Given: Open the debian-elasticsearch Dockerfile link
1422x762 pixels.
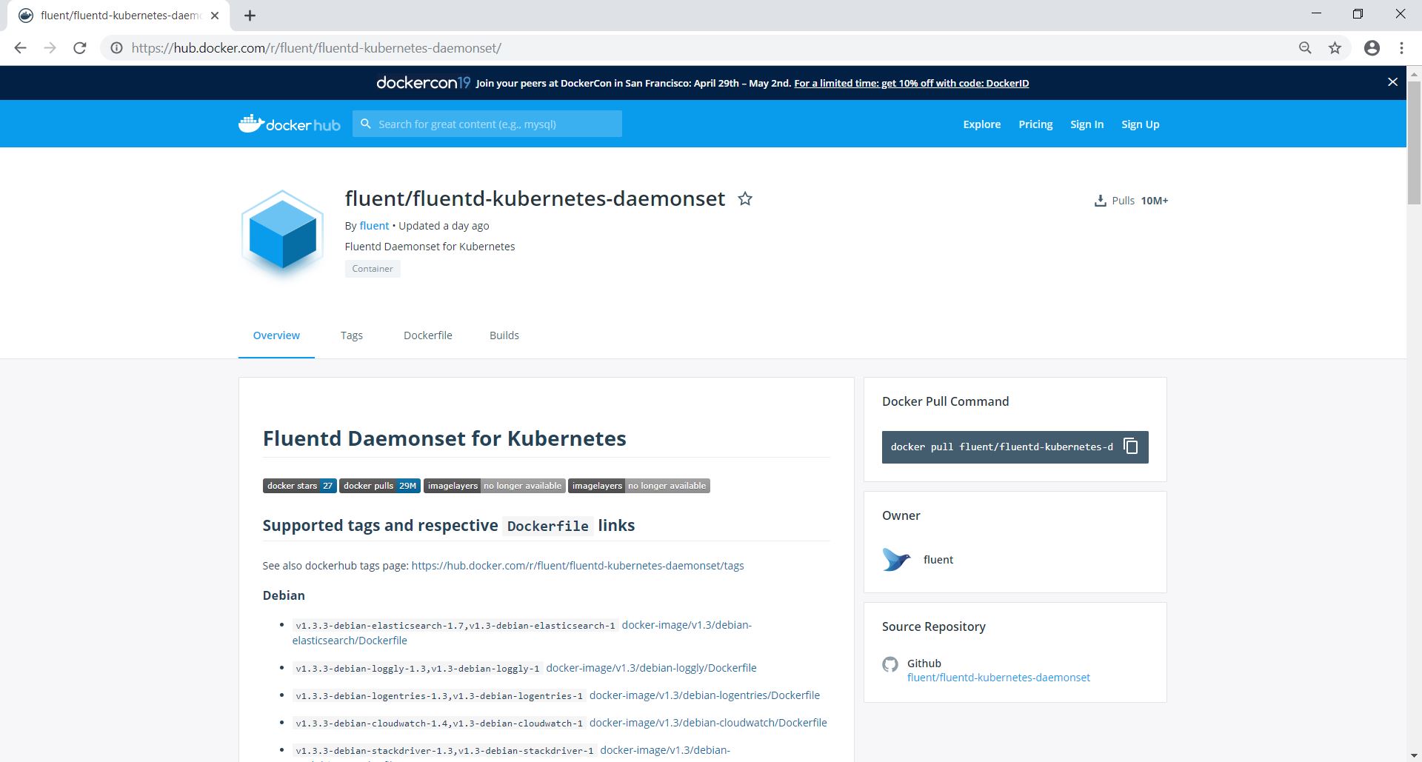Looking at the screenshot, I should (522, 632).
